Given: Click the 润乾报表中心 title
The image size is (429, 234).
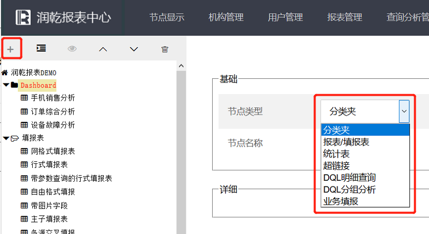Looking at the screenshot, I should (x=74, y=17).
